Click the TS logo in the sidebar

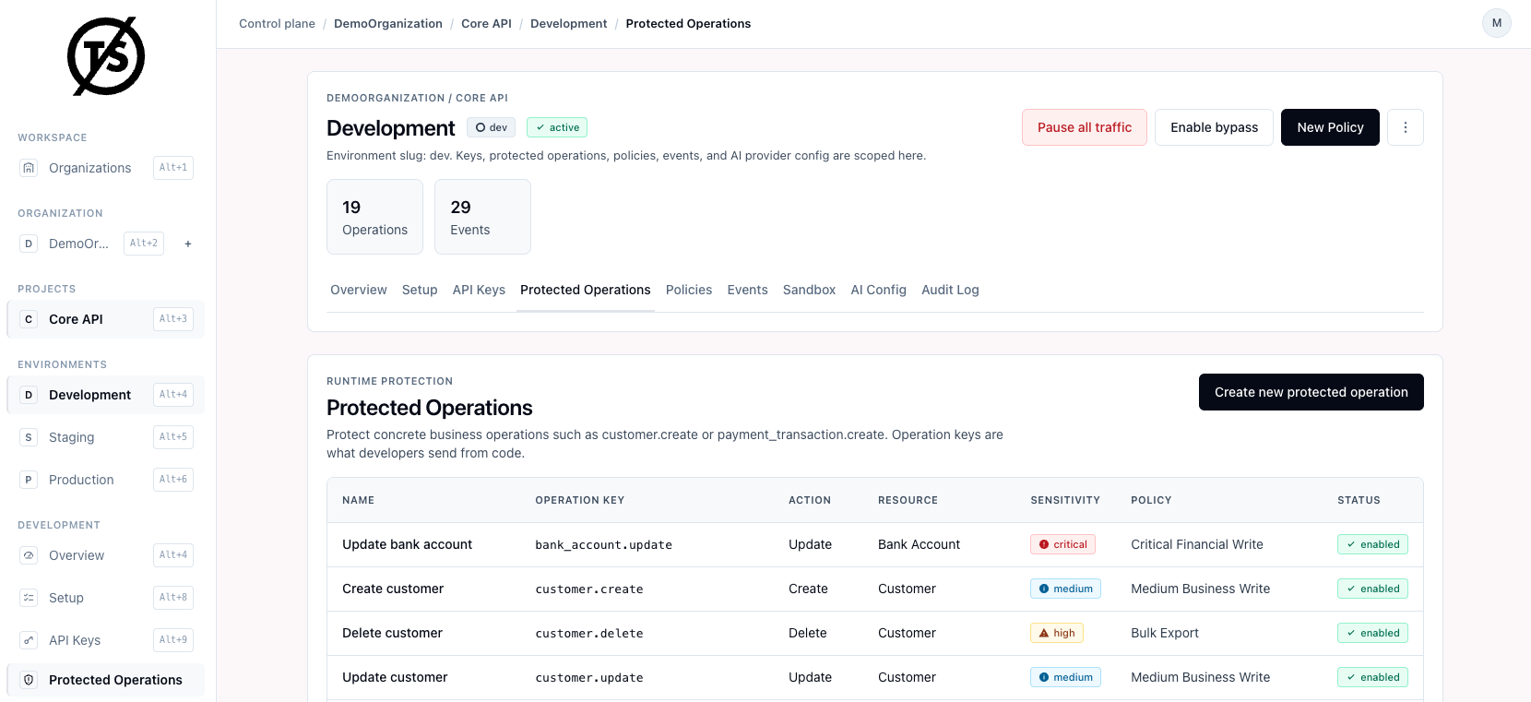coord(106,56)
